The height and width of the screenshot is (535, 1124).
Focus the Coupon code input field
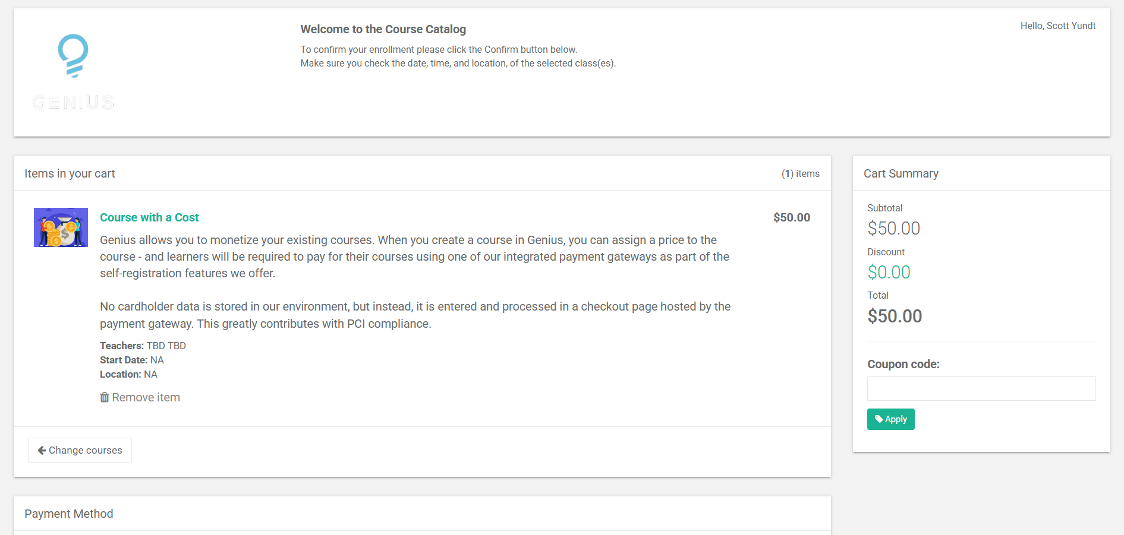[x=981, y=388]
